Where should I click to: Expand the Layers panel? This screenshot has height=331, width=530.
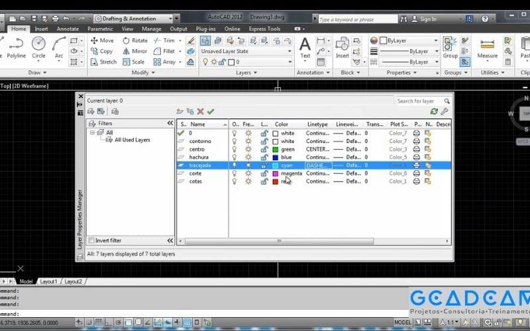click(246, 73)
